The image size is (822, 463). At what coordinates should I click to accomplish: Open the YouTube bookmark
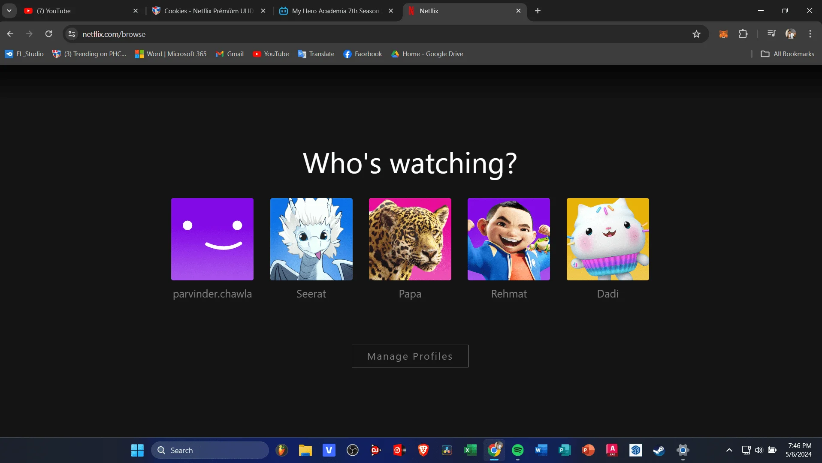(271, 54)
